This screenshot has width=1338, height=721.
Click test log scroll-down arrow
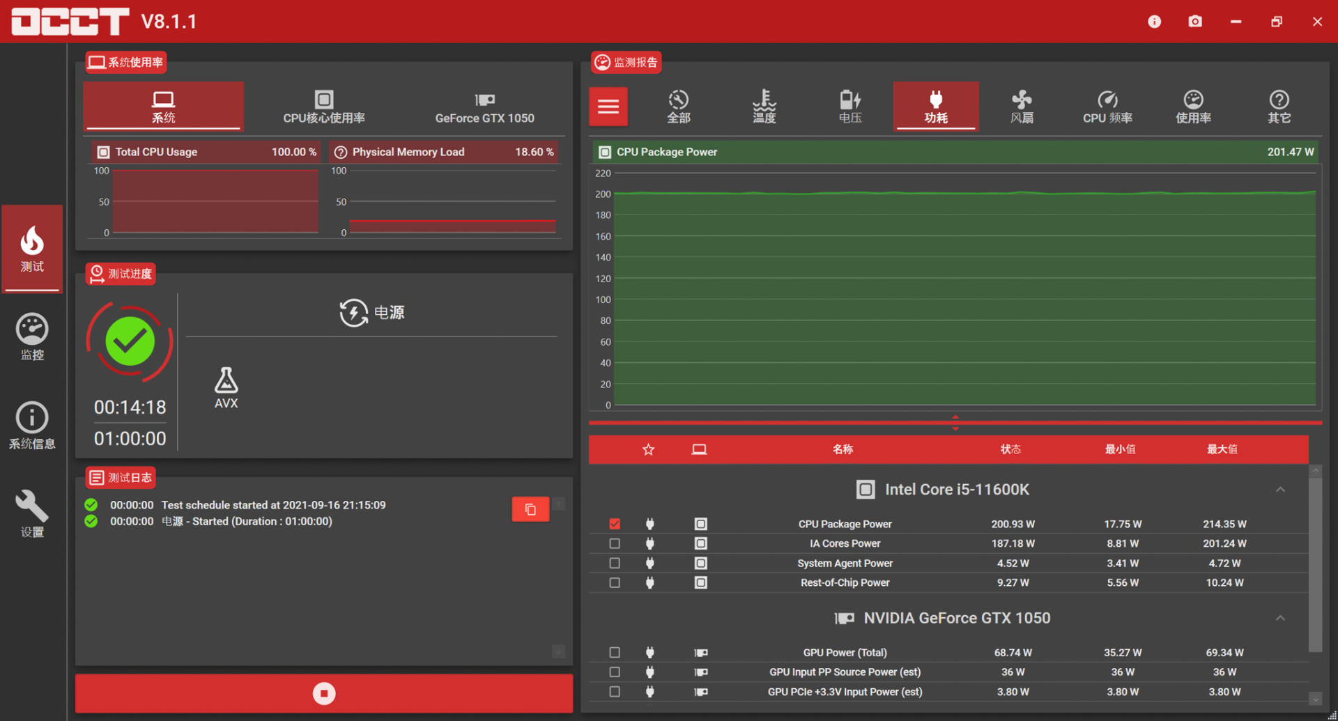pyautogui.click(x=558, y=651)
